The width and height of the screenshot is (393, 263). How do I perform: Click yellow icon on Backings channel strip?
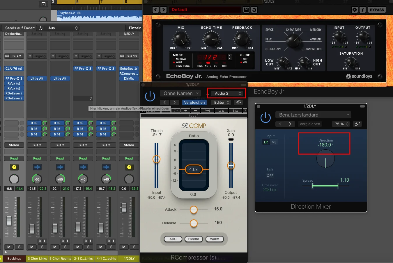click(14, 167)
